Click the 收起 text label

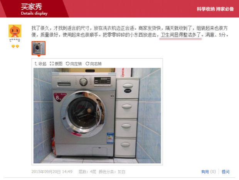[x=42, y=64]
